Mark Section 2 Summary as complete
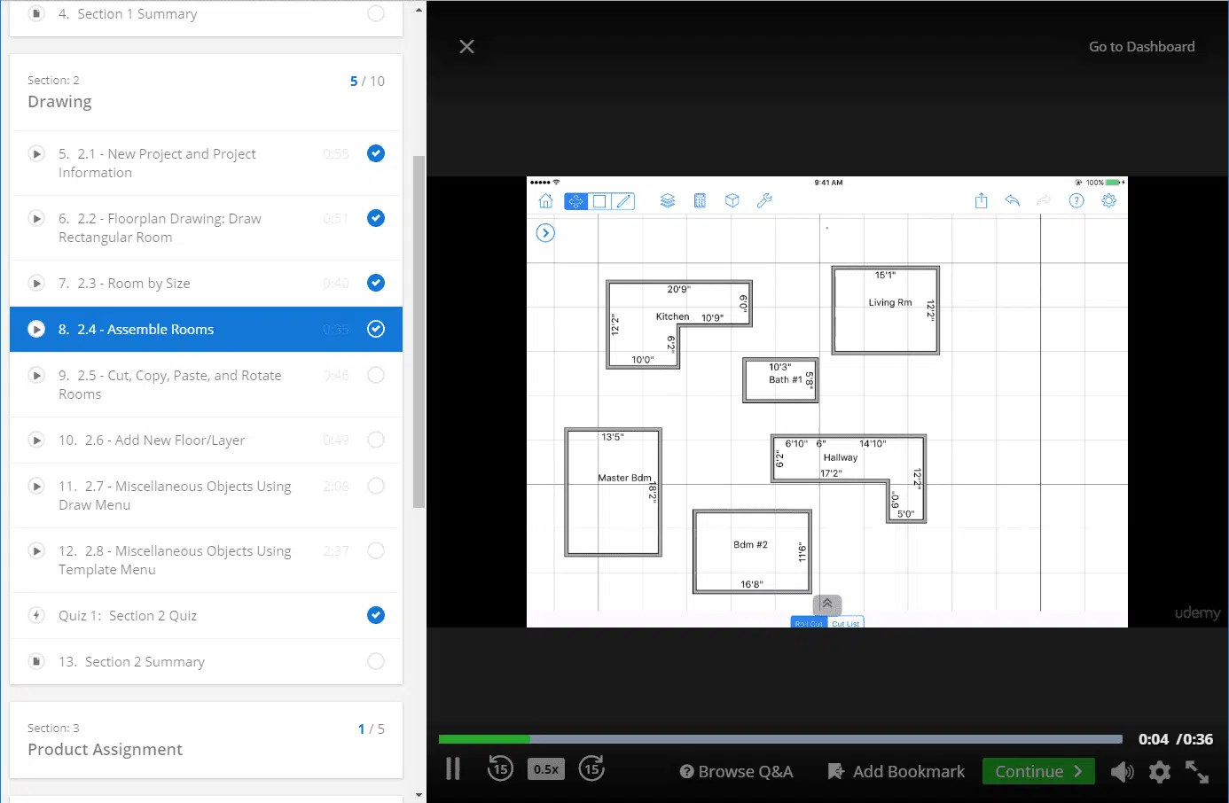 (376, 661)
